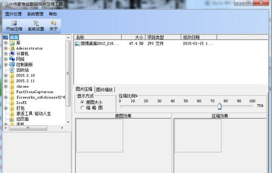Screen dimensions: 272x173
Task: Click the 2015-01-15 date cell
Action: pyautogui.click(x=198, y=44)
